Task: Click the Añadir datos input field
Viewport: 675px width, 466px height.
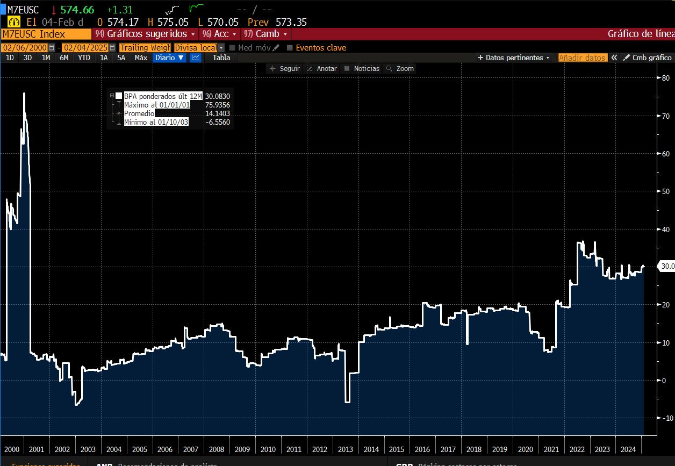Action: pyautogui.click(x=582, y=58)
